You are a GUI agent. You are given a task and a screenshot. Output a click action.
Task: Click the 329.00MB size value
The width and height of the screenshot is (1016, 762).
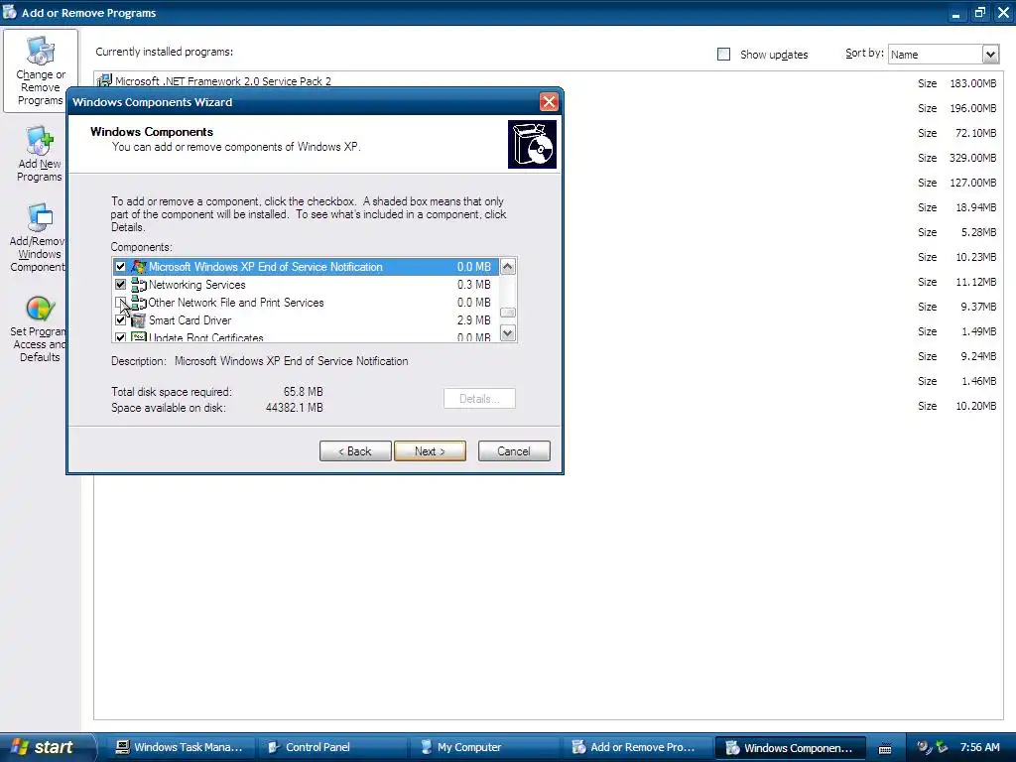click(x=972, y=158)
